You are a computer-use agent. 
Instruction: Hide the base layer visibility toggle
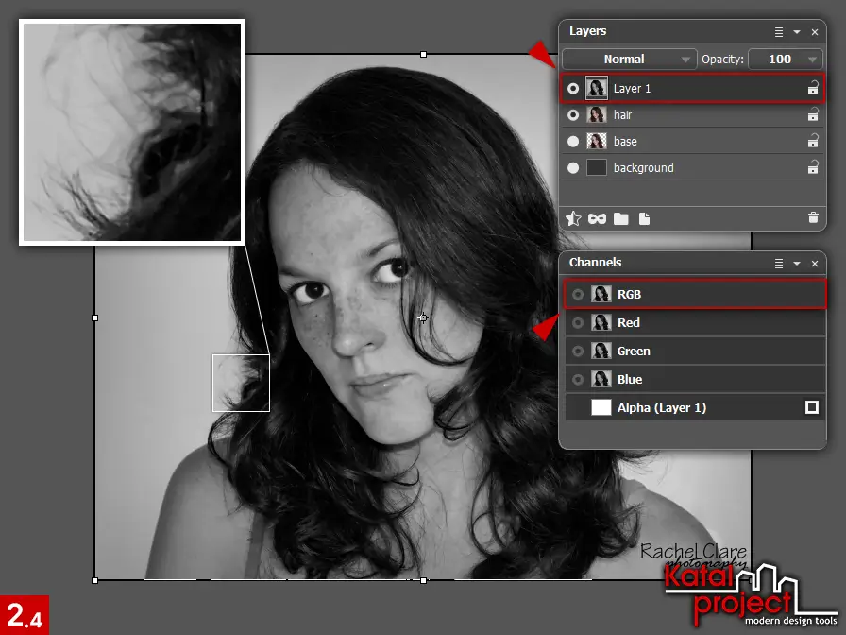(572, 141)
